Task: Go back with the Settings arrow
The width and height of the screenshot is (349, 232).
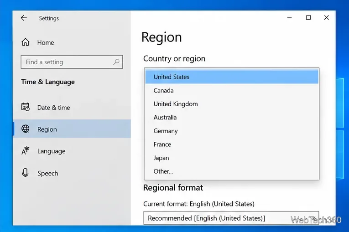Action: [x=24, y=18]
